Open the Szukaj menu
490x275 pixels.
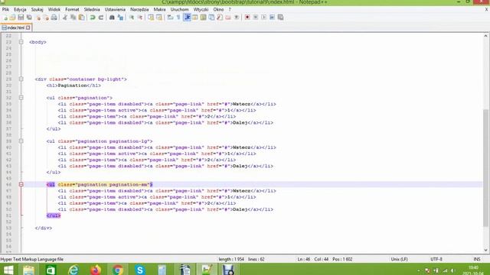click(x=38, y=10)
